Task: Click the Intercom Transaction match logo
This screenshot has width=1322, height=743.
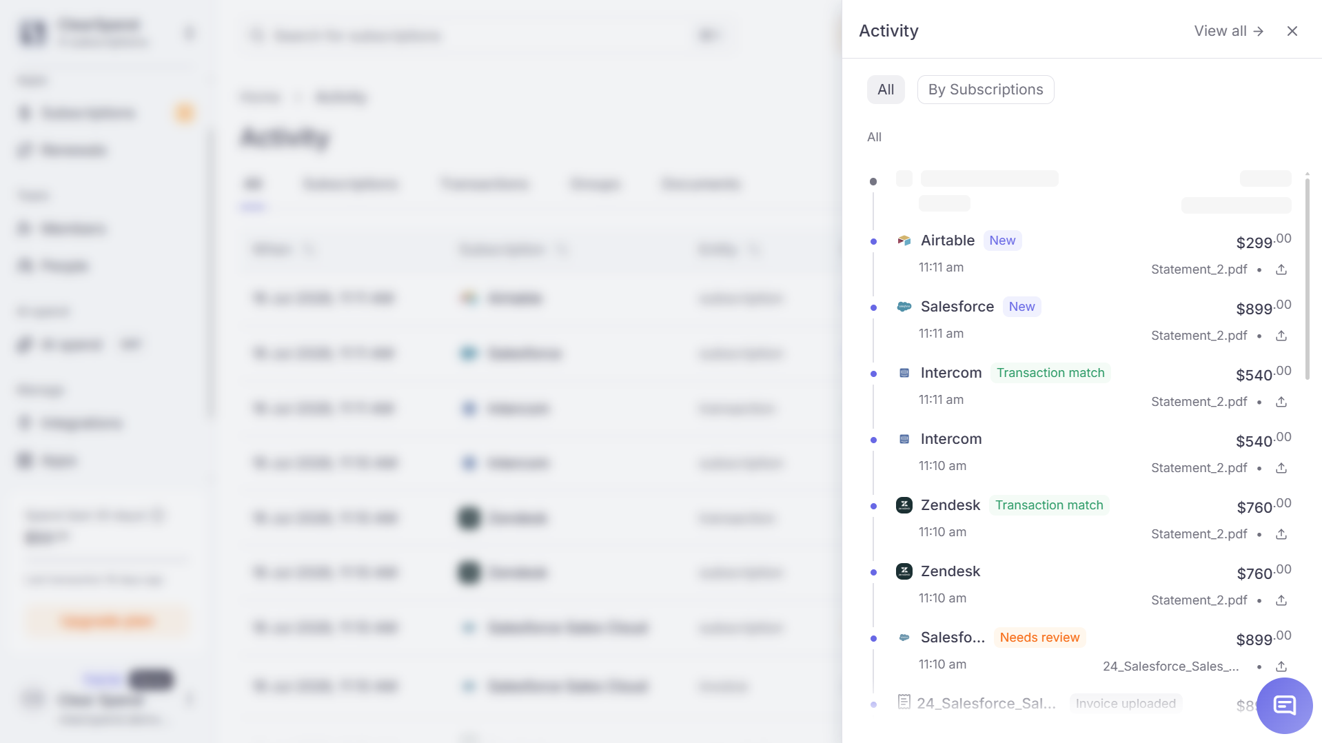Action: 904,373
